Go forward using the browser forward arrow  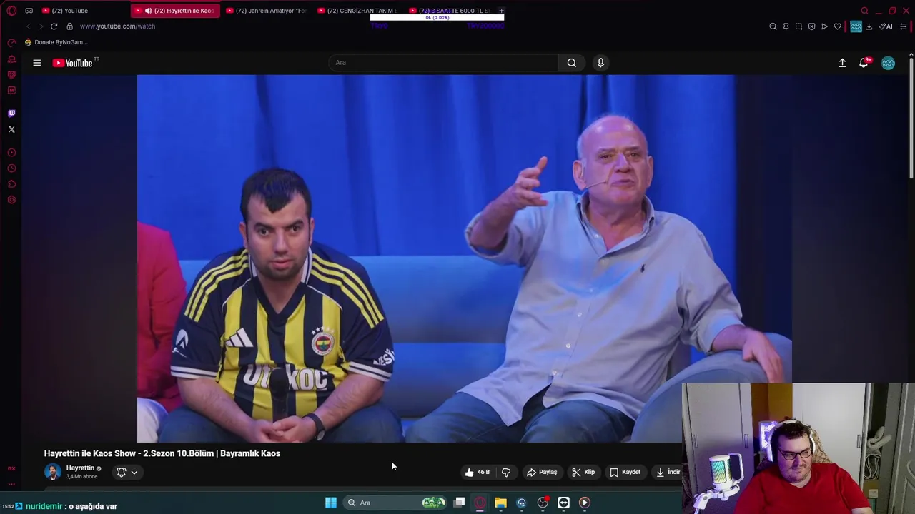[x=41, y=26]
